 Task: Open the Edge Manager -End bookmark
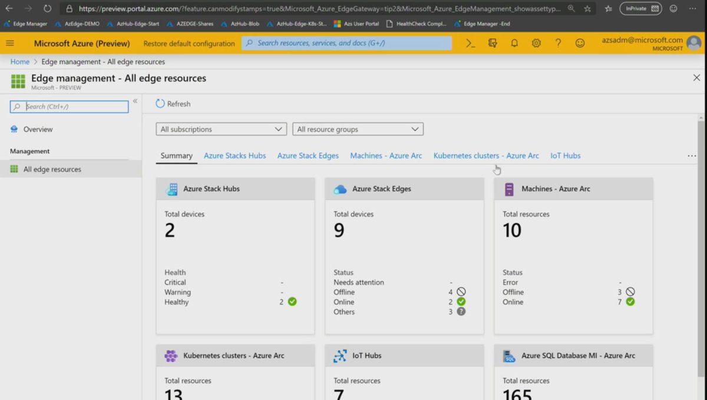[481, 24]
